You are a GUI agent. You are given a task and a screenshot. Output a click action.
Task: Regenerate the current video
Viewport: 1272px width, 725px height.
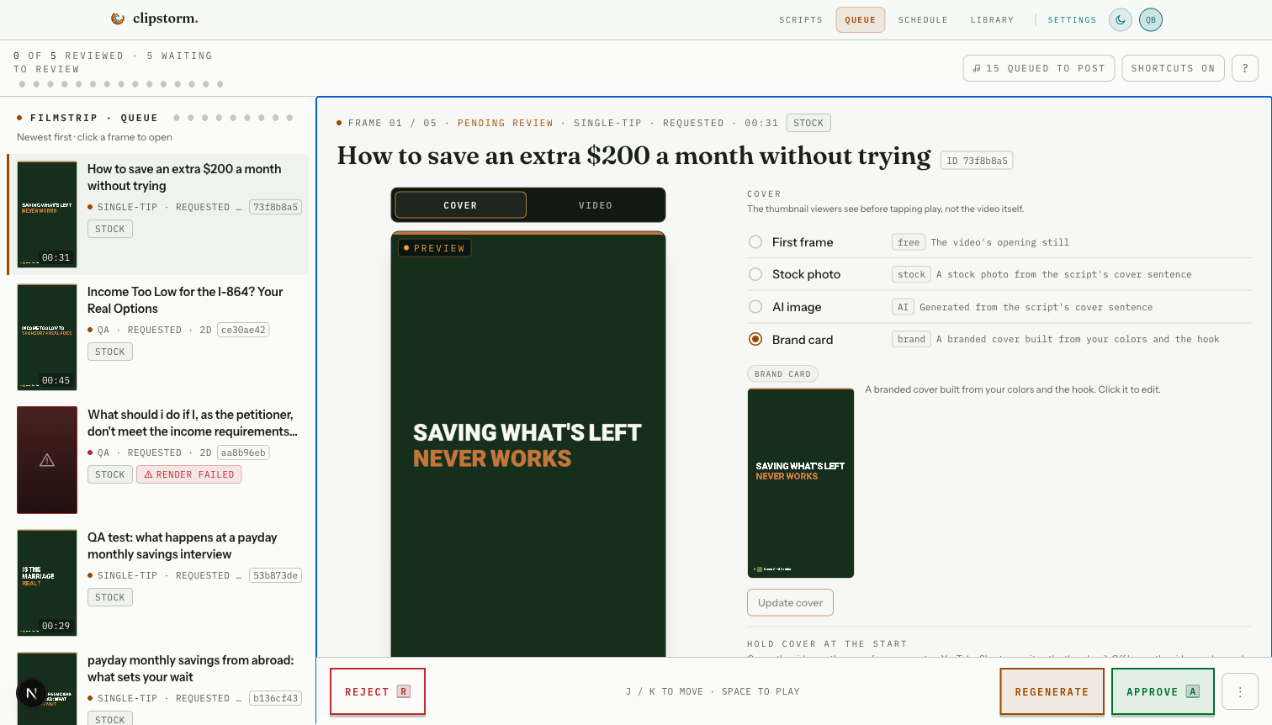[1052, 691]
